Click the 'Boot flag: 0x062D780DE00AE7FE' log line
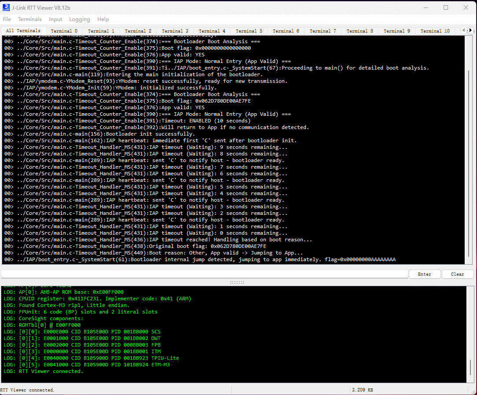Viewport: 477px width, 395px height. [128, 101]
